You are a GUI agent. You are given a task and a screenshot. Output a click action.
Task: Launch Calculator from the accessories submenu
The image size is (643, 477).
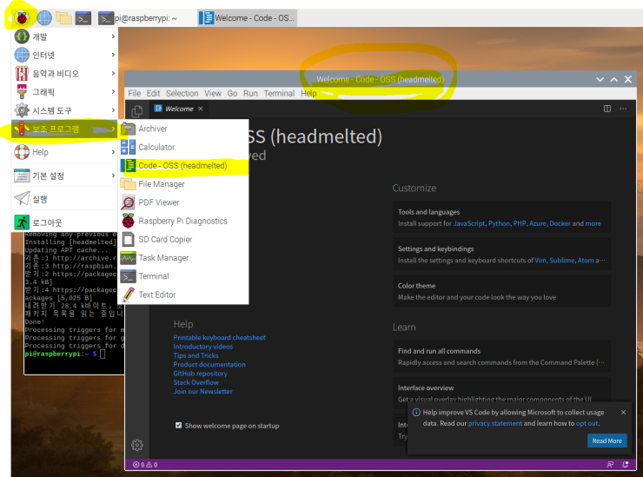point(183,147)
